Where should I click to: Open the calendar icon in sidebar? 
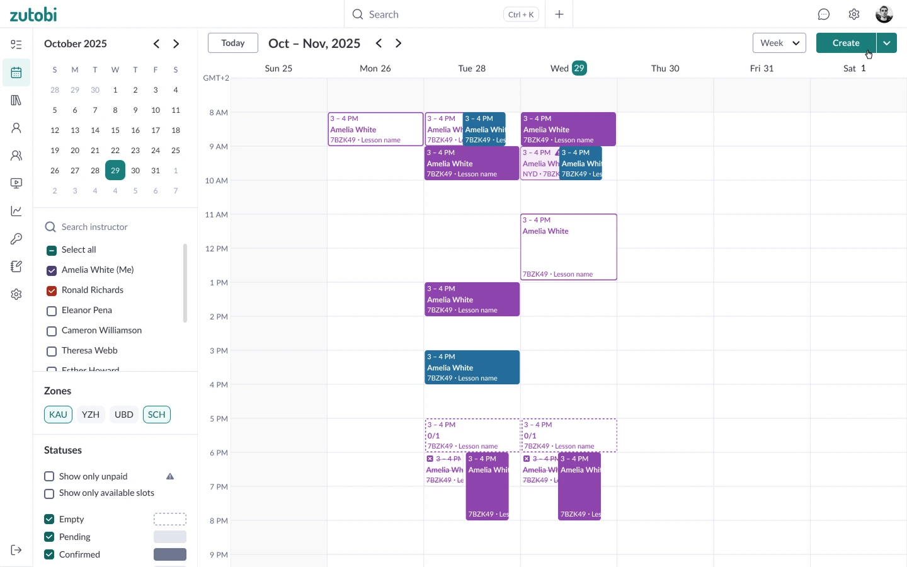pyautogui.click(x=16, y=72)
